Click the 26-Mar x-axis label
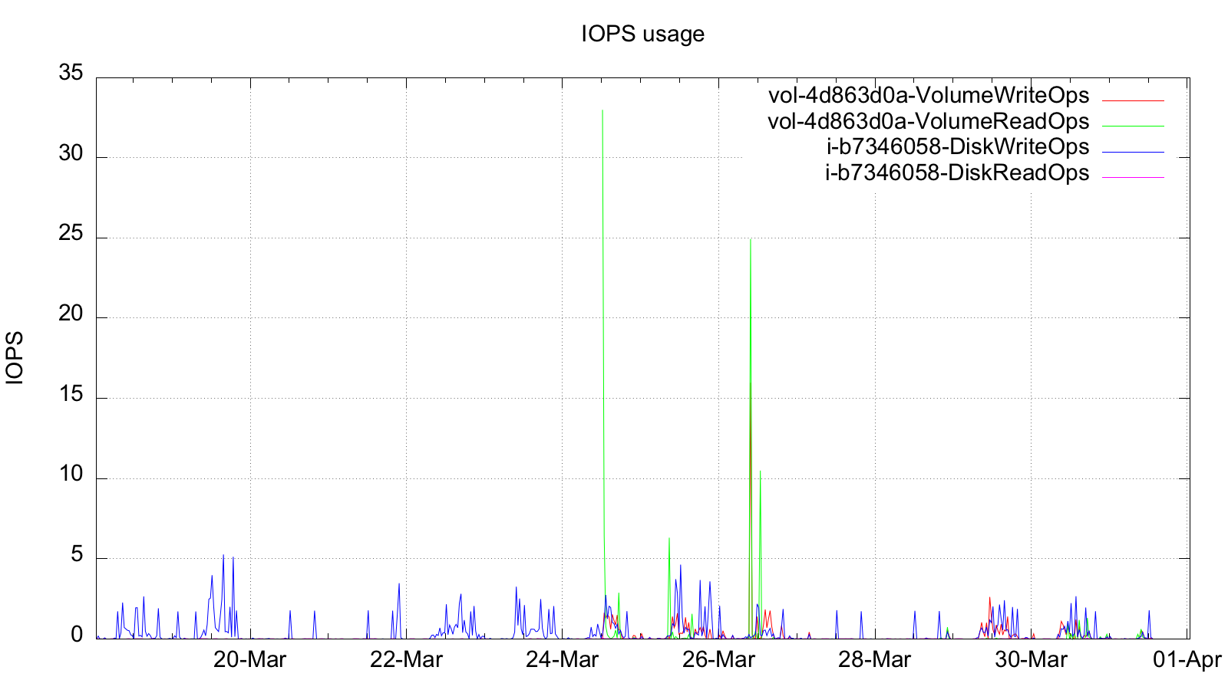The image size is (1228, 690). coord(718,659)
